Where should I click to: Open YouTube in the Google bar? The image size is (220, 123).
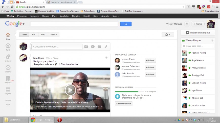click(64, 16)
